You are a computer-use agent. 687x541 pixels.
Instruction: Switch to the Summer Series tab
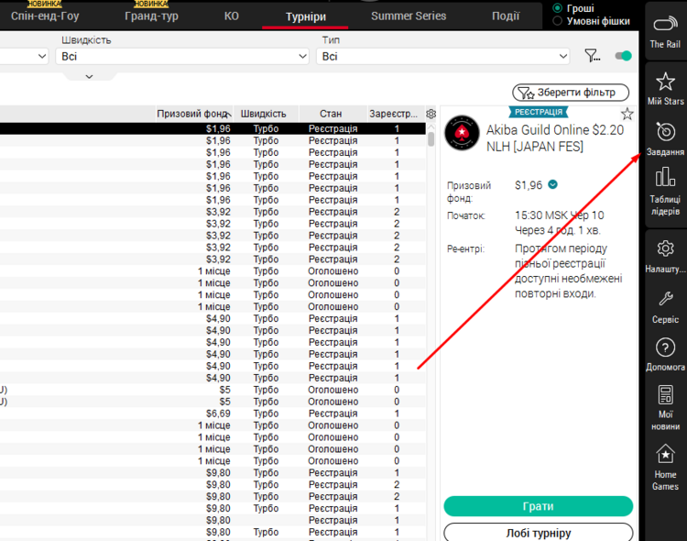pyautogui.click(x=409, y=17)
